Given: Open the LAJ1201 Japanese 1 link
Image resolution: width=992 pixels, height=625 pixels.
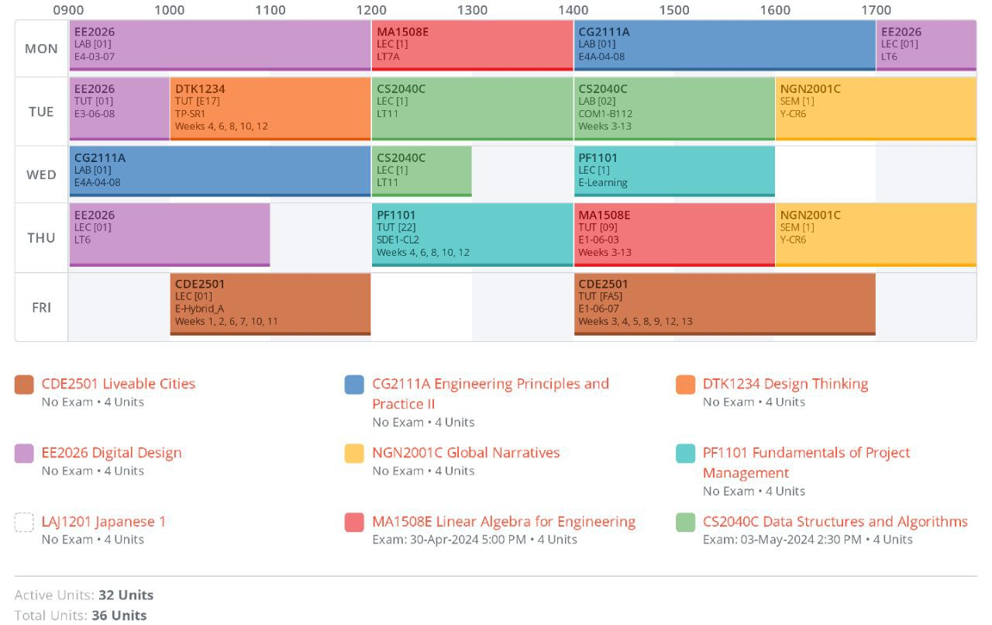Looking at the screenshot, I should (x=104, y=522).
